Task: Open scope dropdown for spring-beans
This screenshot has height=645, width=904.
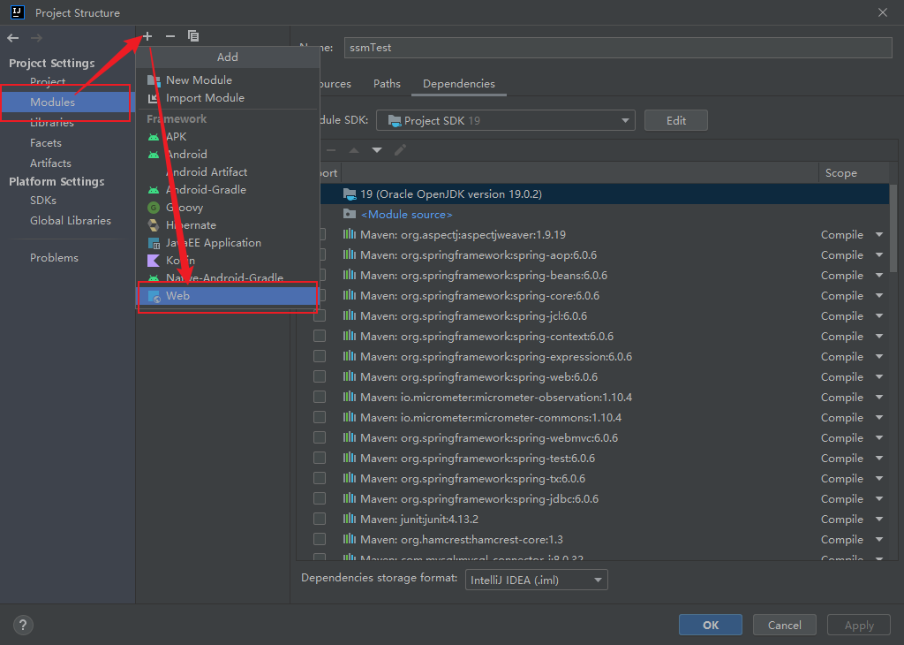Action: pos(879,275)
